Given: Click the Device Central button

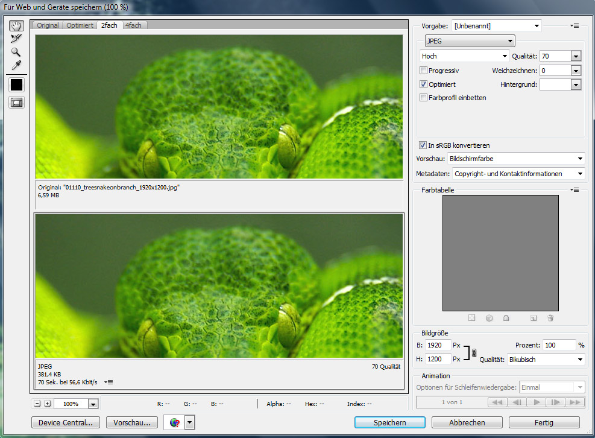Looking at the screenshot, I should tap(66, 422).
